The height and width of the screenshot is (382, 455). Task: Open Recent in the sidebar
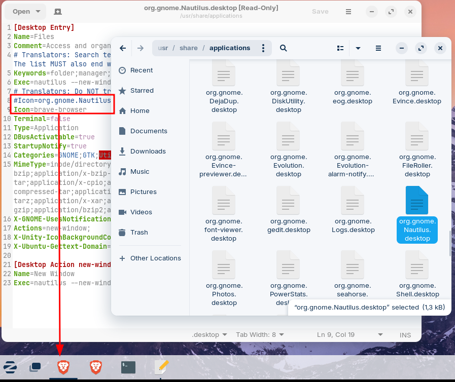point(150,70)
